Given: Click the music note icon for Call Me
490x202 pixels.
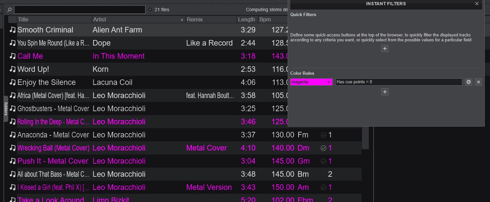Looking at the screenshot, I should click(x=12, y=56).
